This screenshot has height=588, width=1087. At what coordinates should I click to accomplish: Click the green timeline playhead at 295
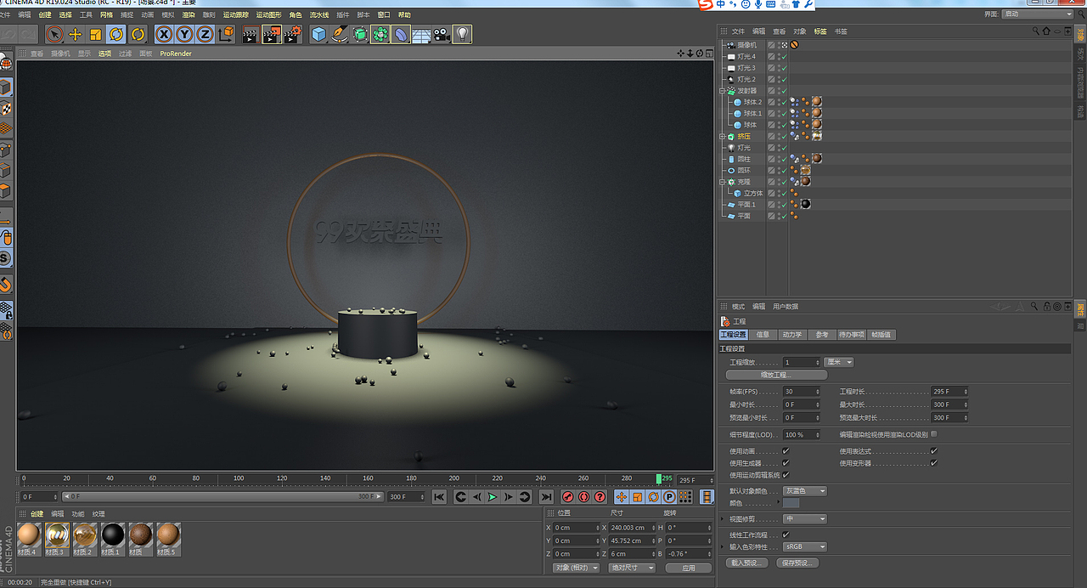(x=659, y=479)
